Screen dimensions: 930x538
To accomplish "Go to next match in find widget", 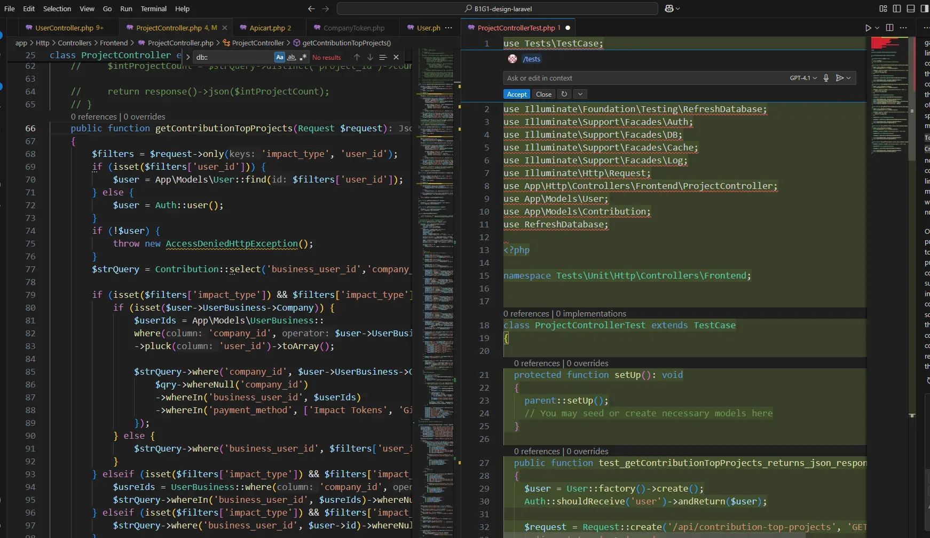I will (370, 57).
